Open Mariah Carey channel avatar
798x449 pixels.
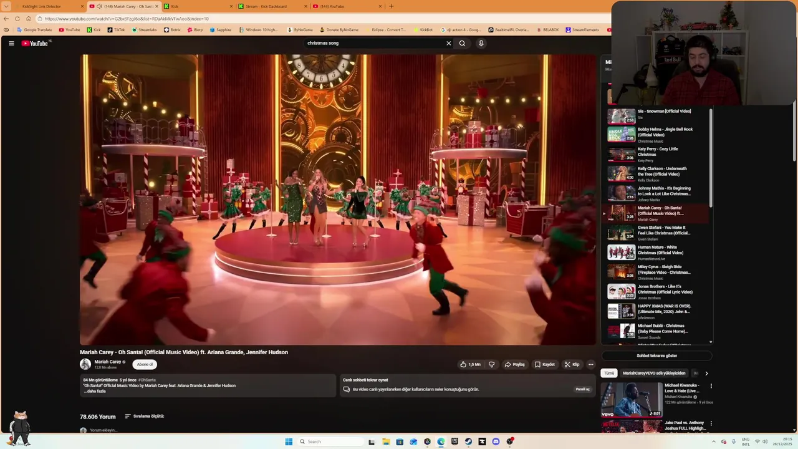(x=85, y=364)
